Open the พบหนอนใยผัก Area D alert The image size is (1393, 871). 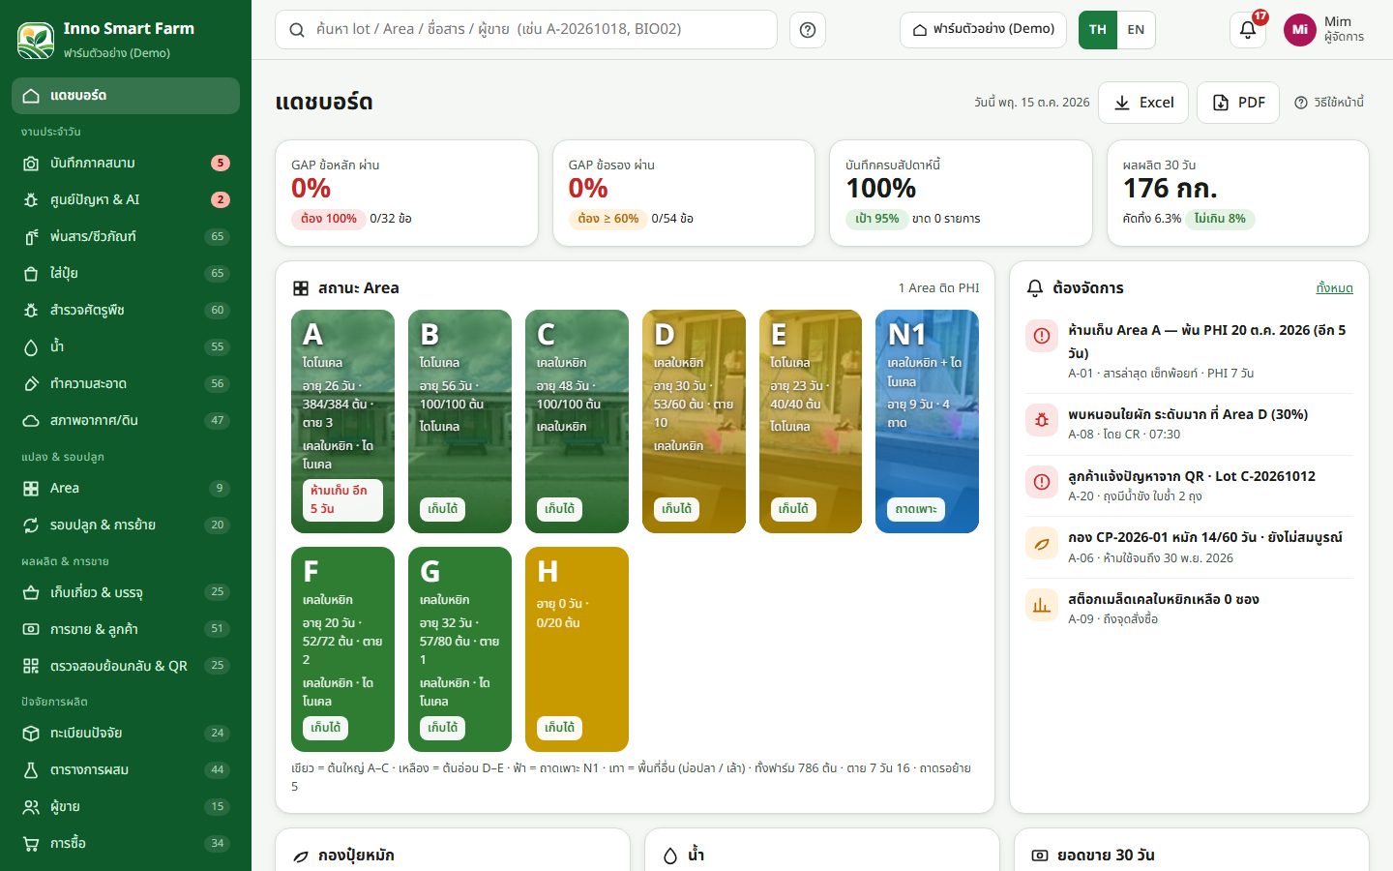(1189, 424)
